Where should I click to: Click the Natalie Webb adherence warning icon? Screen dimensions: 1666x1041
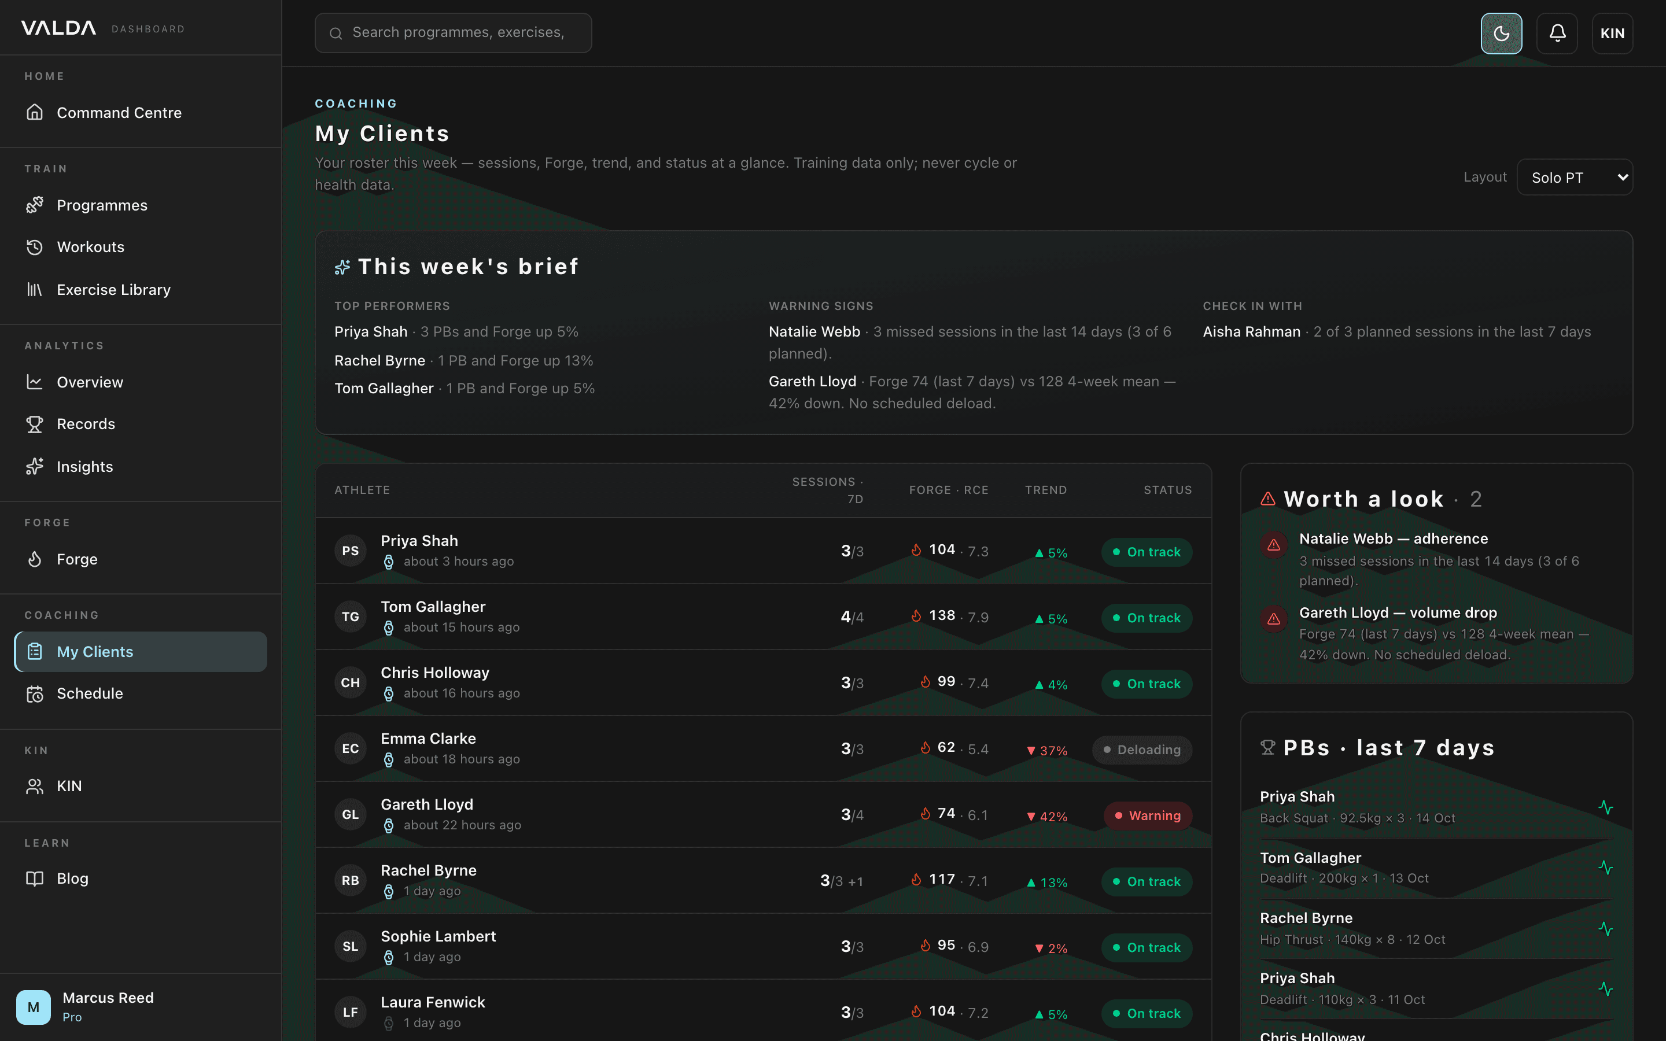click(x=1274, y=545)
